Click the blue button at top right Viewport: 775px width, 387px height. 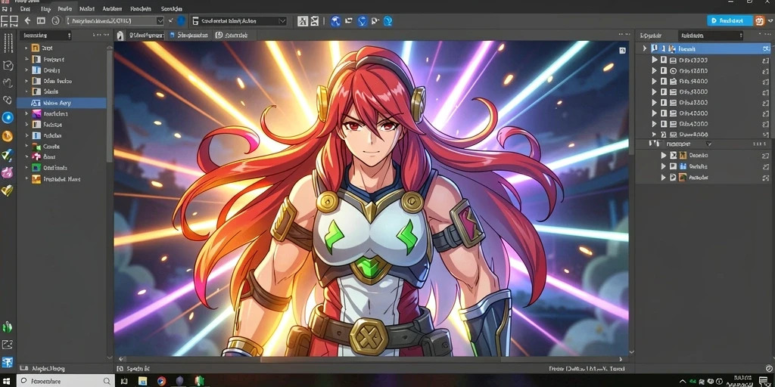(x=730, y=20)
